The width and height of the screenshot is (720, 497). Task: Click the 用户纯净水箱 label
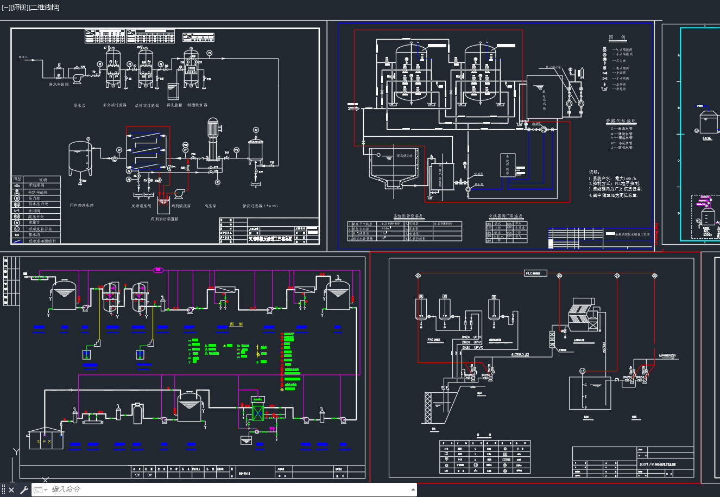pyautogui.click(x=81, y=206)
